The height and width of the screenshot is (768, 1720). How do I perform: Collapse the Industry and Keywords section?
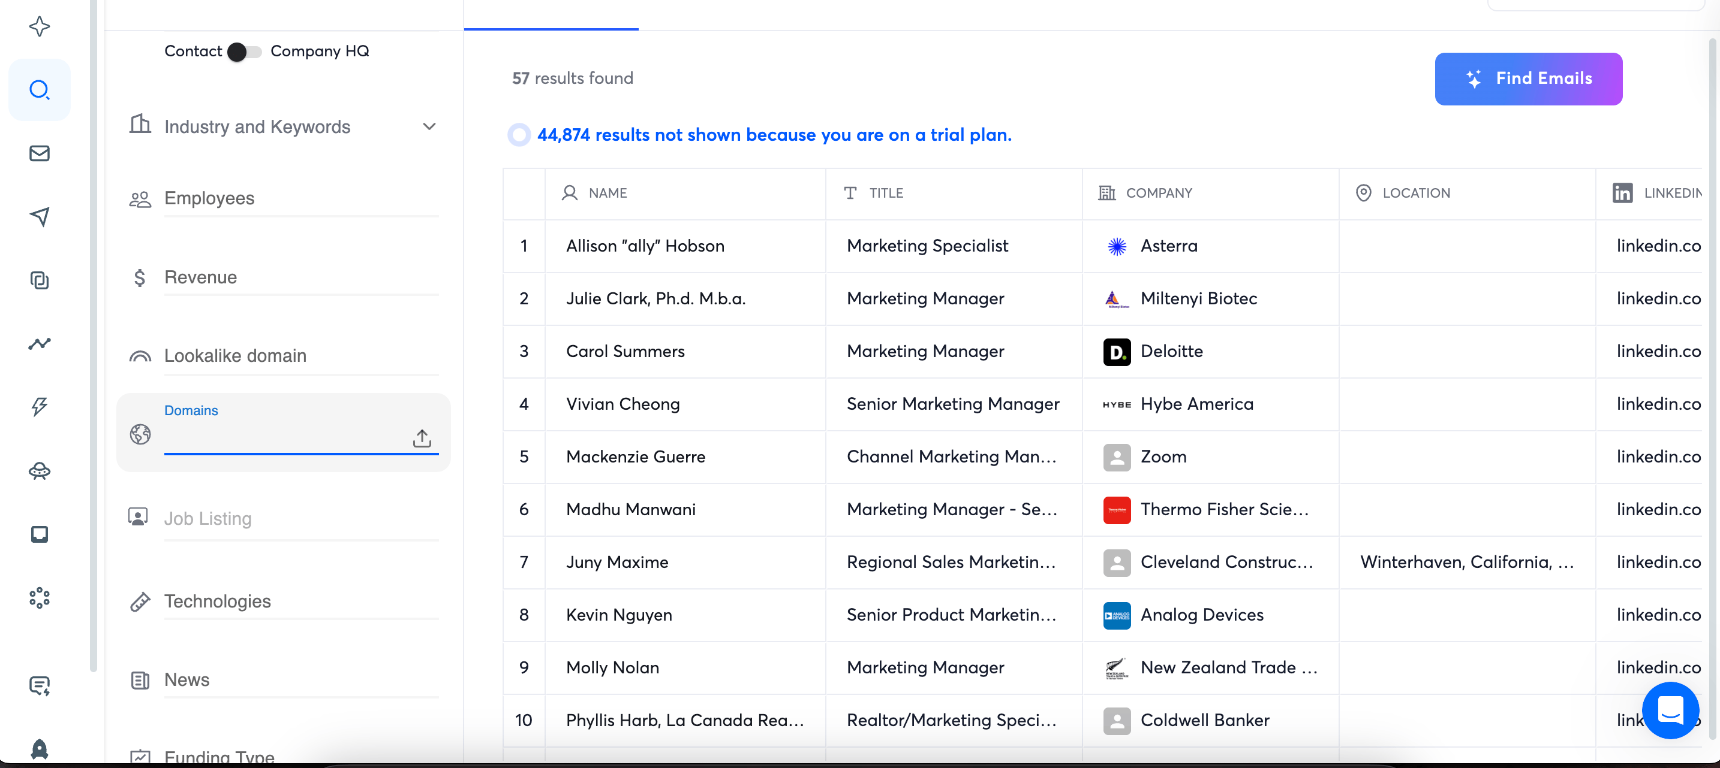(x=429, y=126)
